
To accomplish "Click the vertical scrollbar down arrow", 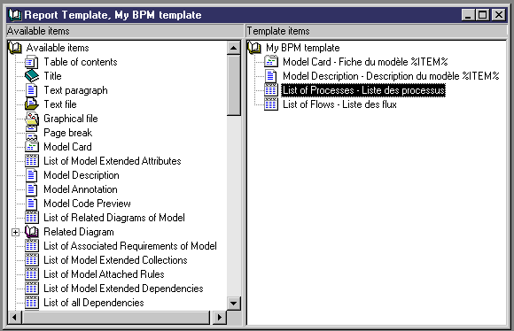I will pyautogui.click(x=233, y=304).
